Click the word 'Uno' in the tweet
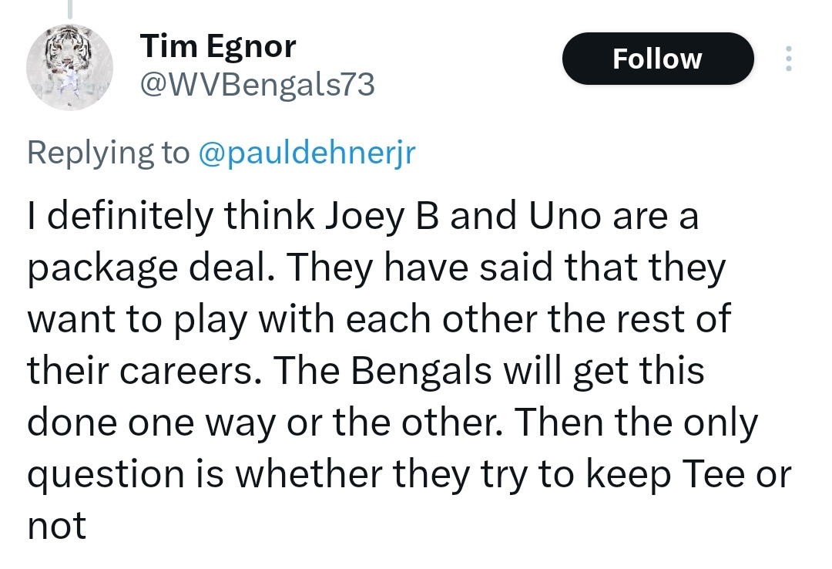This screenshot has height=569, width=832. click(x=563, y=216)
